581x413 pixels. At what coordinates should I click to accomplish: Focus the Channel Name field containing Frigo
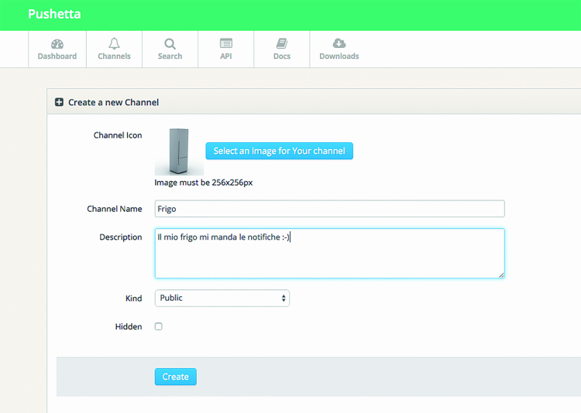[329, 209]
